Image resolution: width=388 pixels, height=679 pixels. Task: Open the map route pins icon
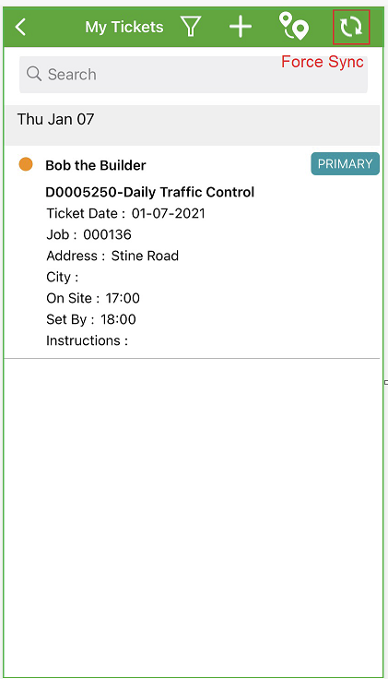tap(294, 27)
